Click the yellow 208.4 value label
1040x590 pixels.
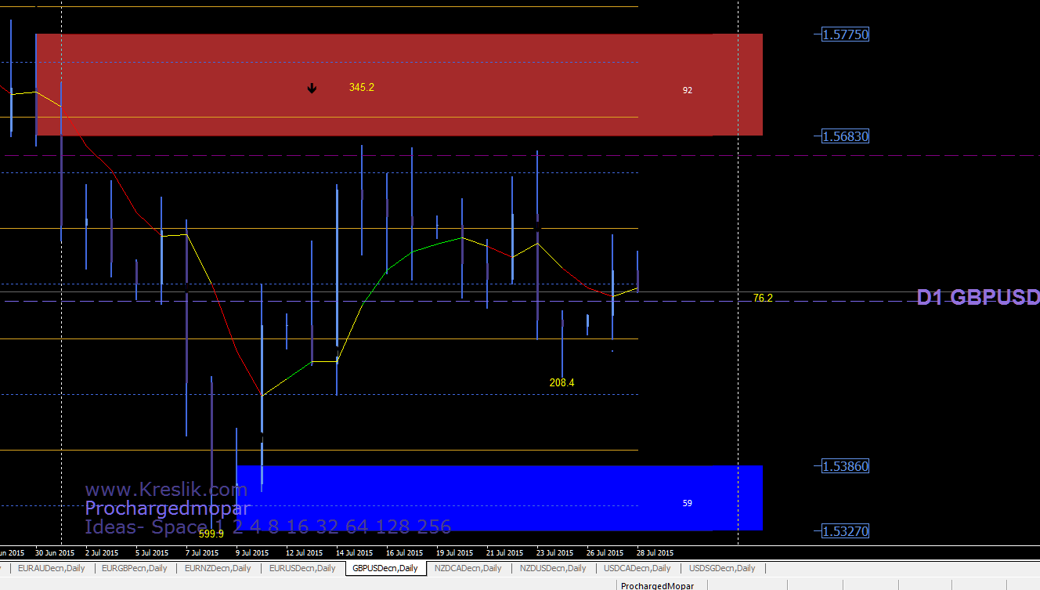coord(562,382)
